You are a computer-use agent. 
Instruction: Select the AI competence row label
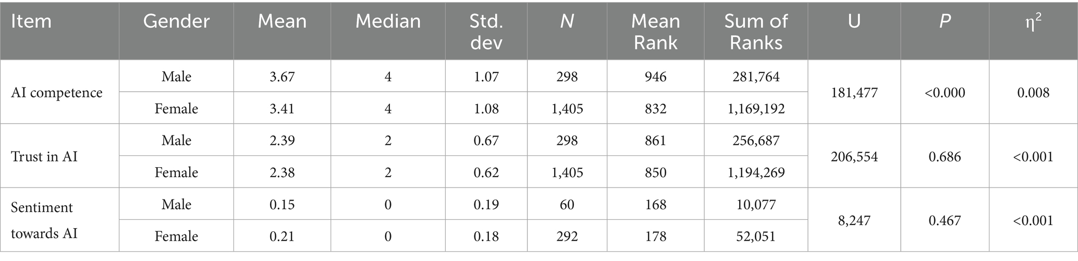tap(57, 93)
